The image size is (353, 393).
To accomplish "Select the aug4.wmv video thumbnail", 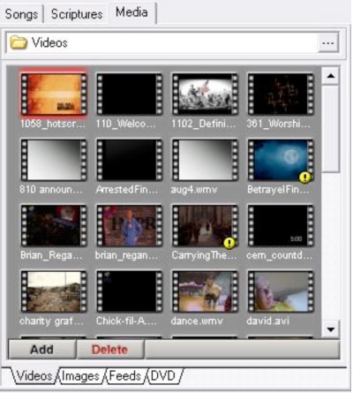I will (205, 160).
